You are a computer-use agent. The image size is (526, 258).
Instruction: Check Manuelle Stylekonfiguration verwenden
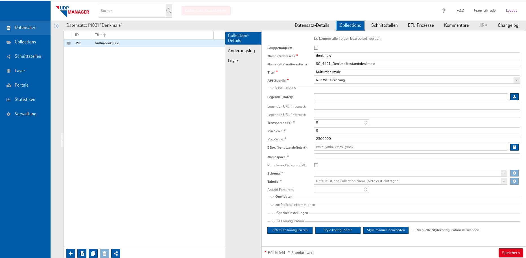(413, 230)
